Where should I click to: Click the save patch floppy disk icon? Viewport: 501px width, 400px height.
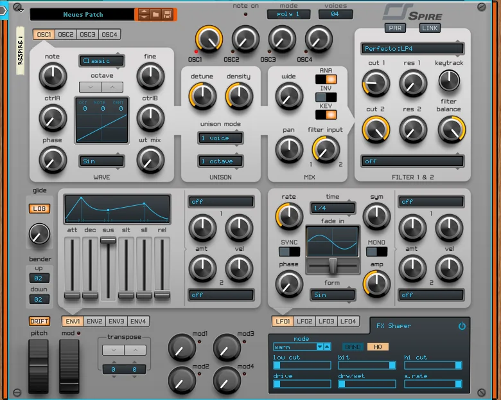167,14
